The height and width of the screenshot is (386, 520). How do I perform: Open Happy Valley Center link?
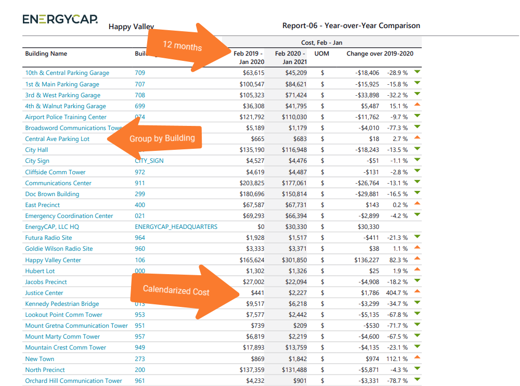53,260
